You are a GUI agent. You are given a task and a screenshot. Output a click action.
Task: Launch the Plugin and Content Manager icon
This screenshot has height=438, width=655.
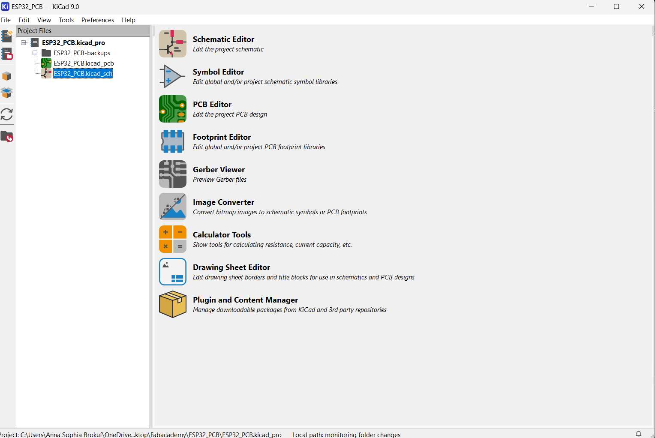(x=173, y=304)
